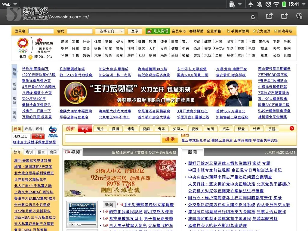Viewport: 308px width, 231px height.
Task: Switch search to the 微博 tab
Action: click(x=115, y=129)
